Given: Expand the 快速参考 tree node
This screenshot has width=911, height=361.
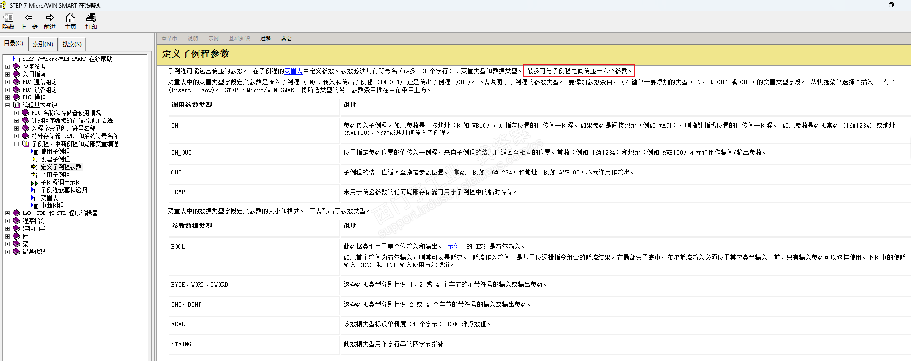Looking at the screenshot, I should [x=7, y=67].
